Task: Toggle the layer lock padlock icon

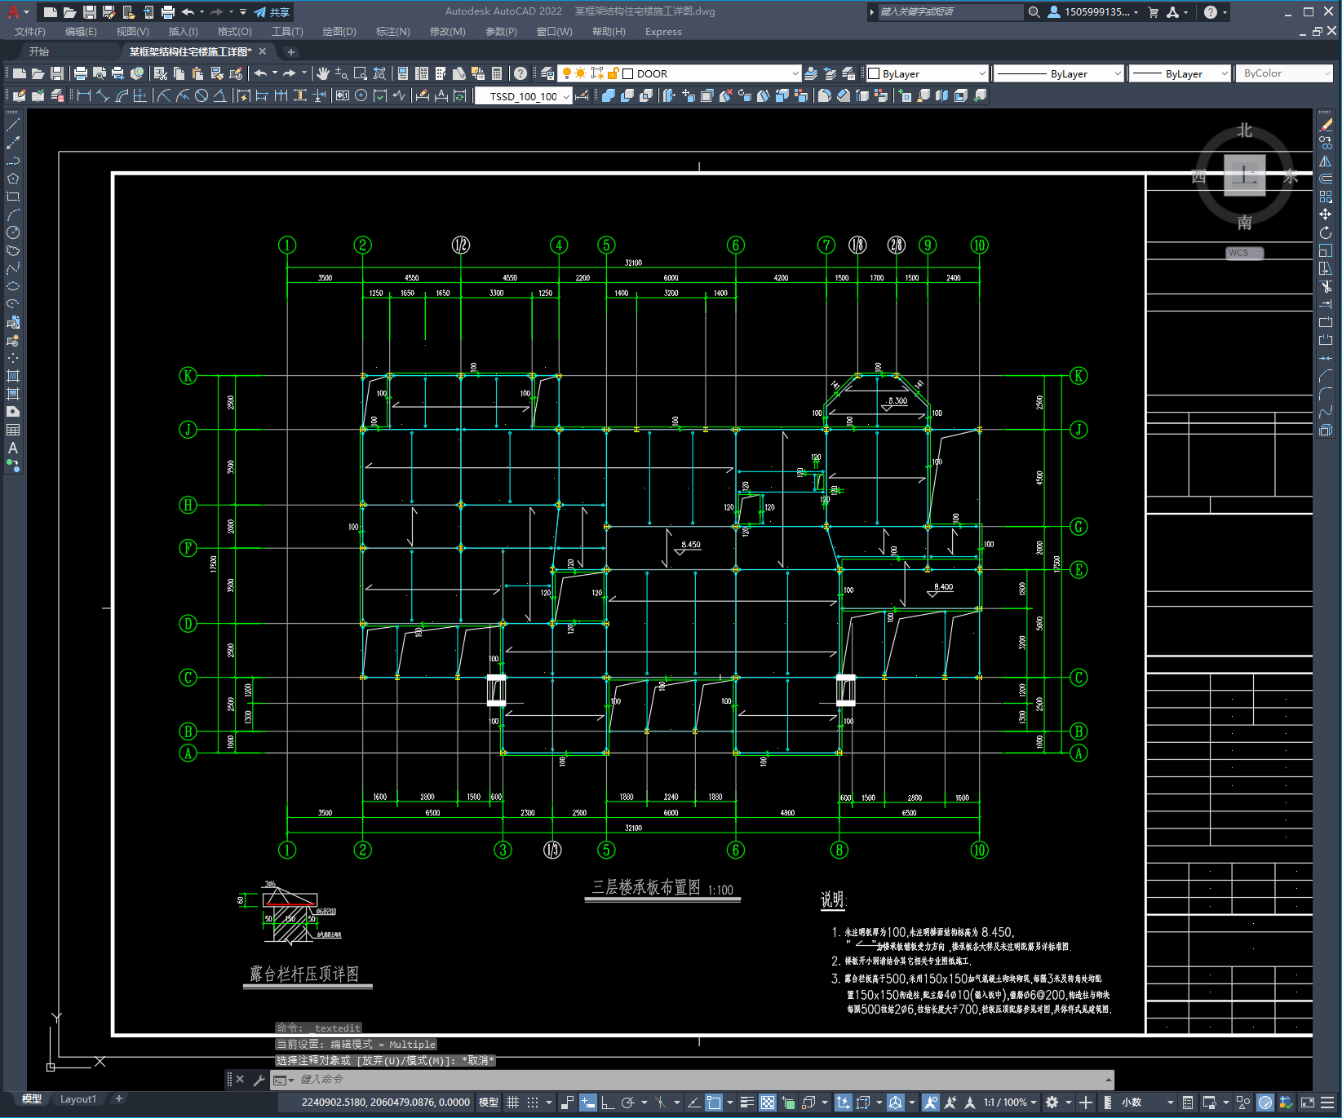Action: [613, 73]
